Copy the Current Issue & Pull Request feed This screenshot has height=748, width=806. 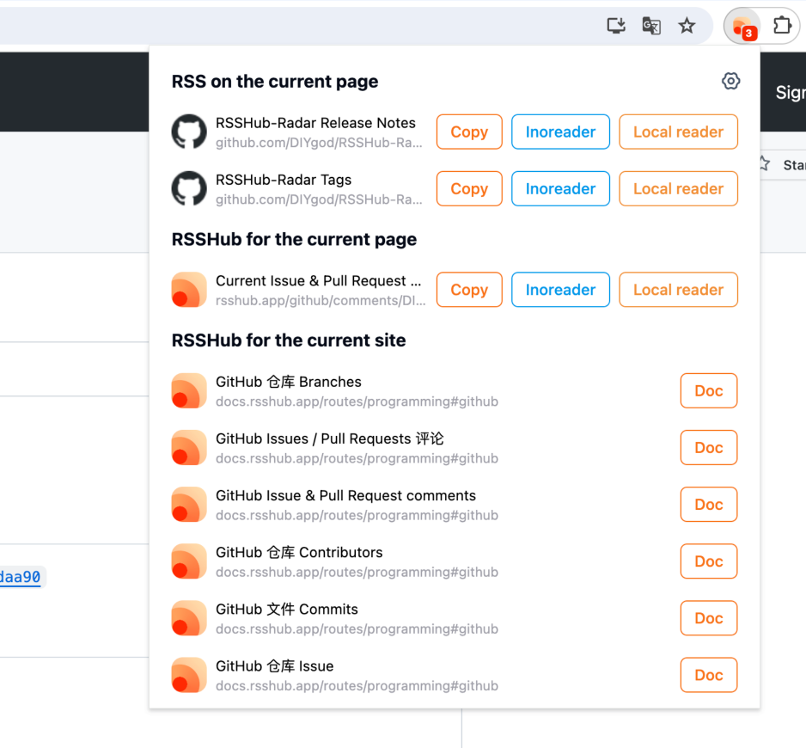pos(469,290)
